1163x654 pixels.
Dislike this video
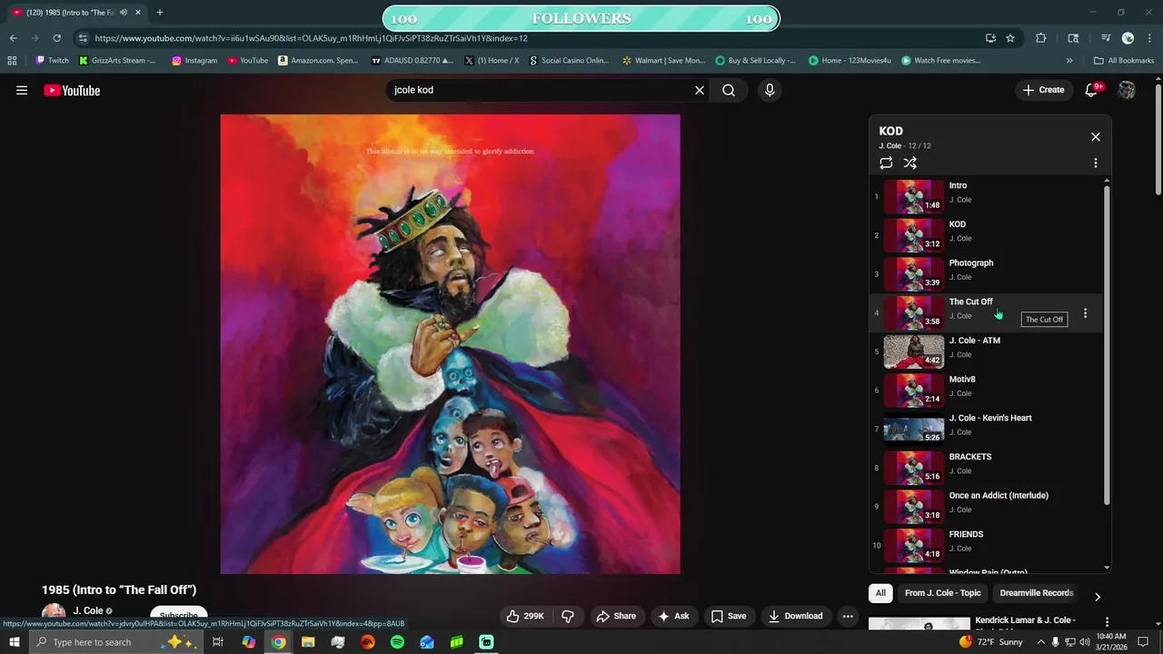pos(568,616)
